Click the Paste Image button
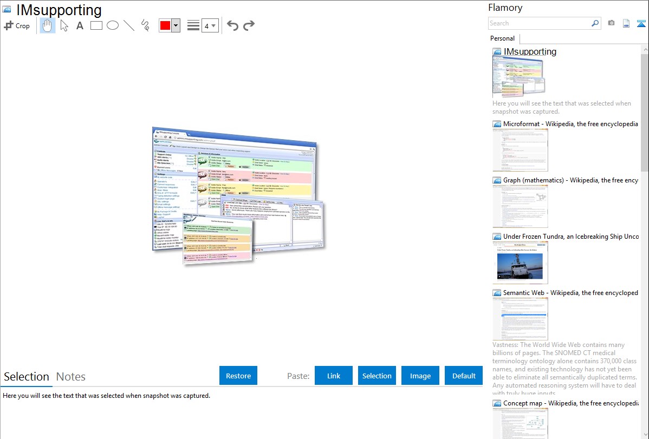 coord(420,376)
